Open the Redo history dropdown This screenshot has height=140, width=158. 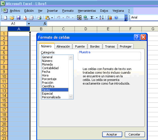[73, 18]
